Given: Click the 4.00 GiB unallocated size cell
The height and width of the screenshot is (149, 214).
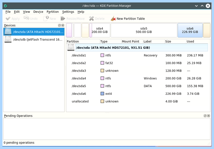Looking at the screenshot, I should (x=172, y=101).
